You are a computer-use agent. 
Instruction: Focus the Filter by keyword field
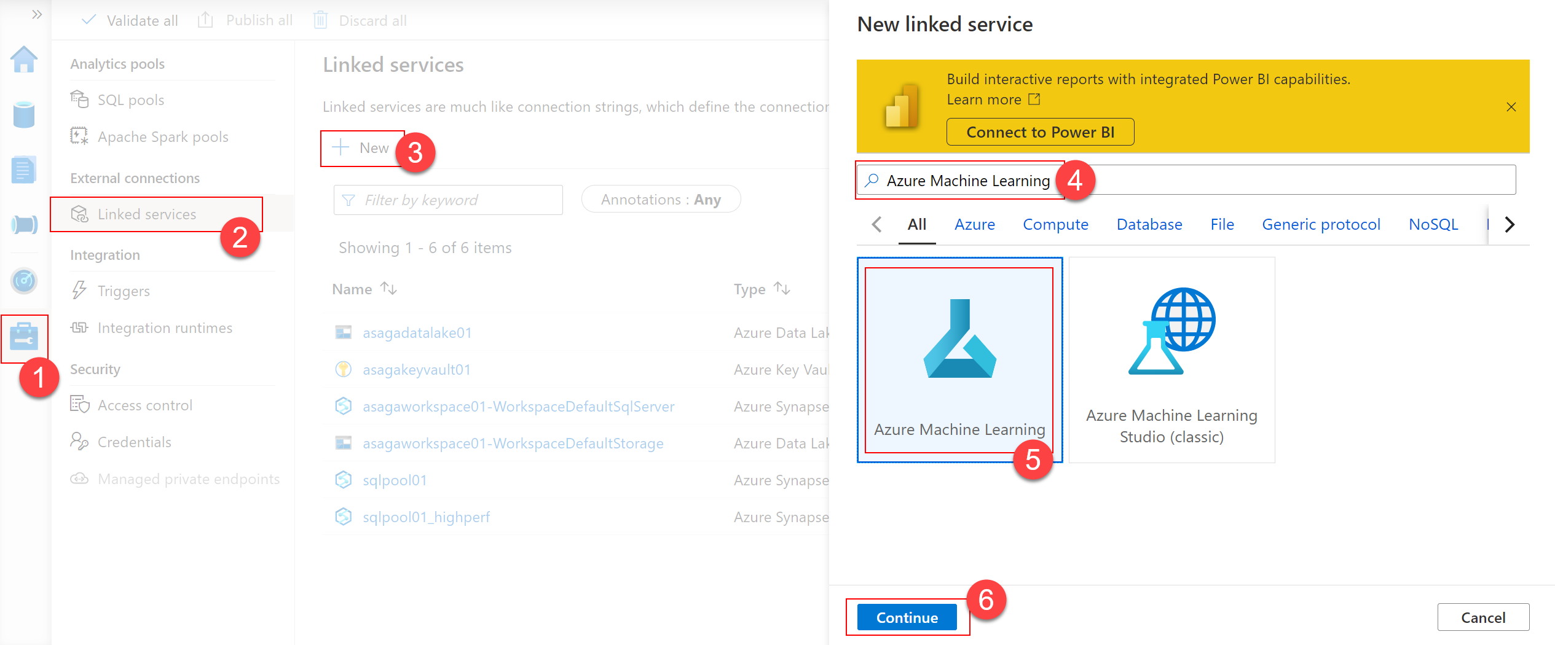pyautogui.click(x=448, y=200)
